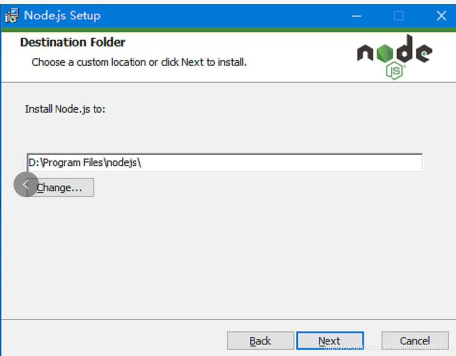Click the Node.js logo in the header
This screenshot has width=456, height=356.
395,57
